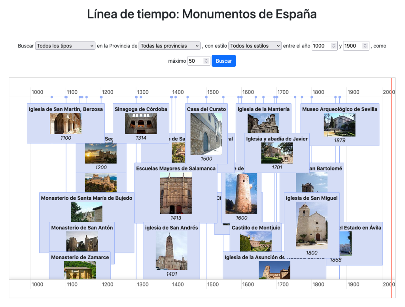Open the 'Todos los estilos' style dropdown
Viewport: 405px width, 307px height.
[x=255, y=46]
